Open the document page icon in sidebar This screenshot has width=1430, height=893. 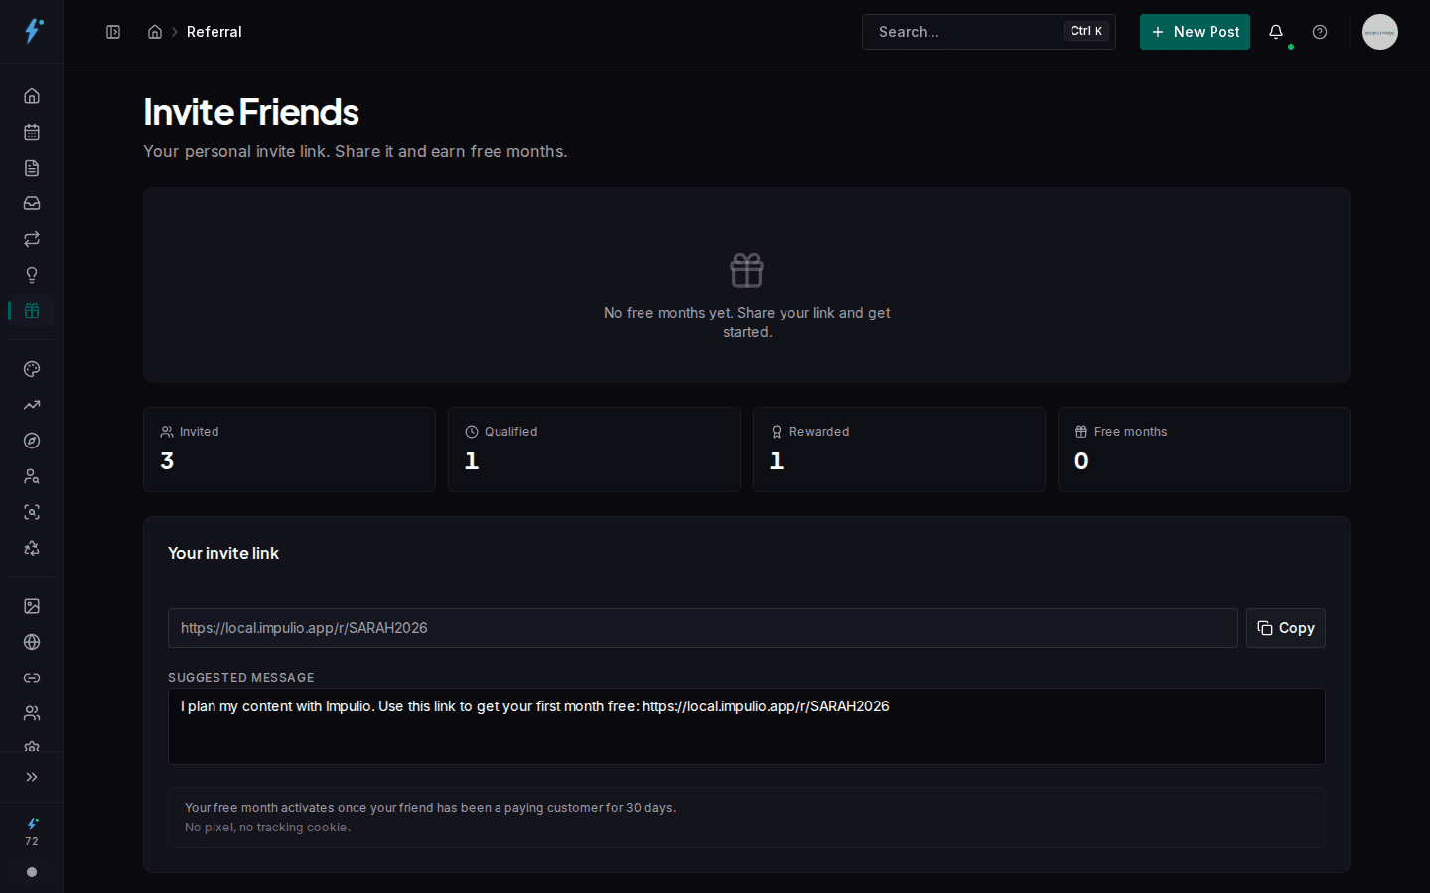point(32,168)
